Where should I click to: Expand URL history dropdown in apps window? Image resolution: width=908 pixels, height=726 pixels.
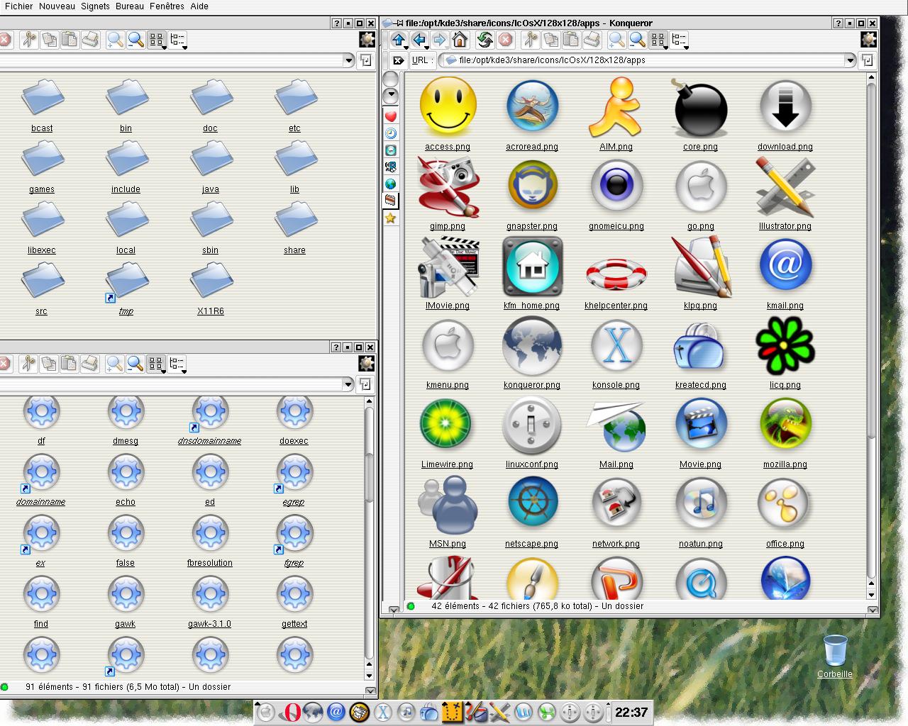tap(850, 60)
